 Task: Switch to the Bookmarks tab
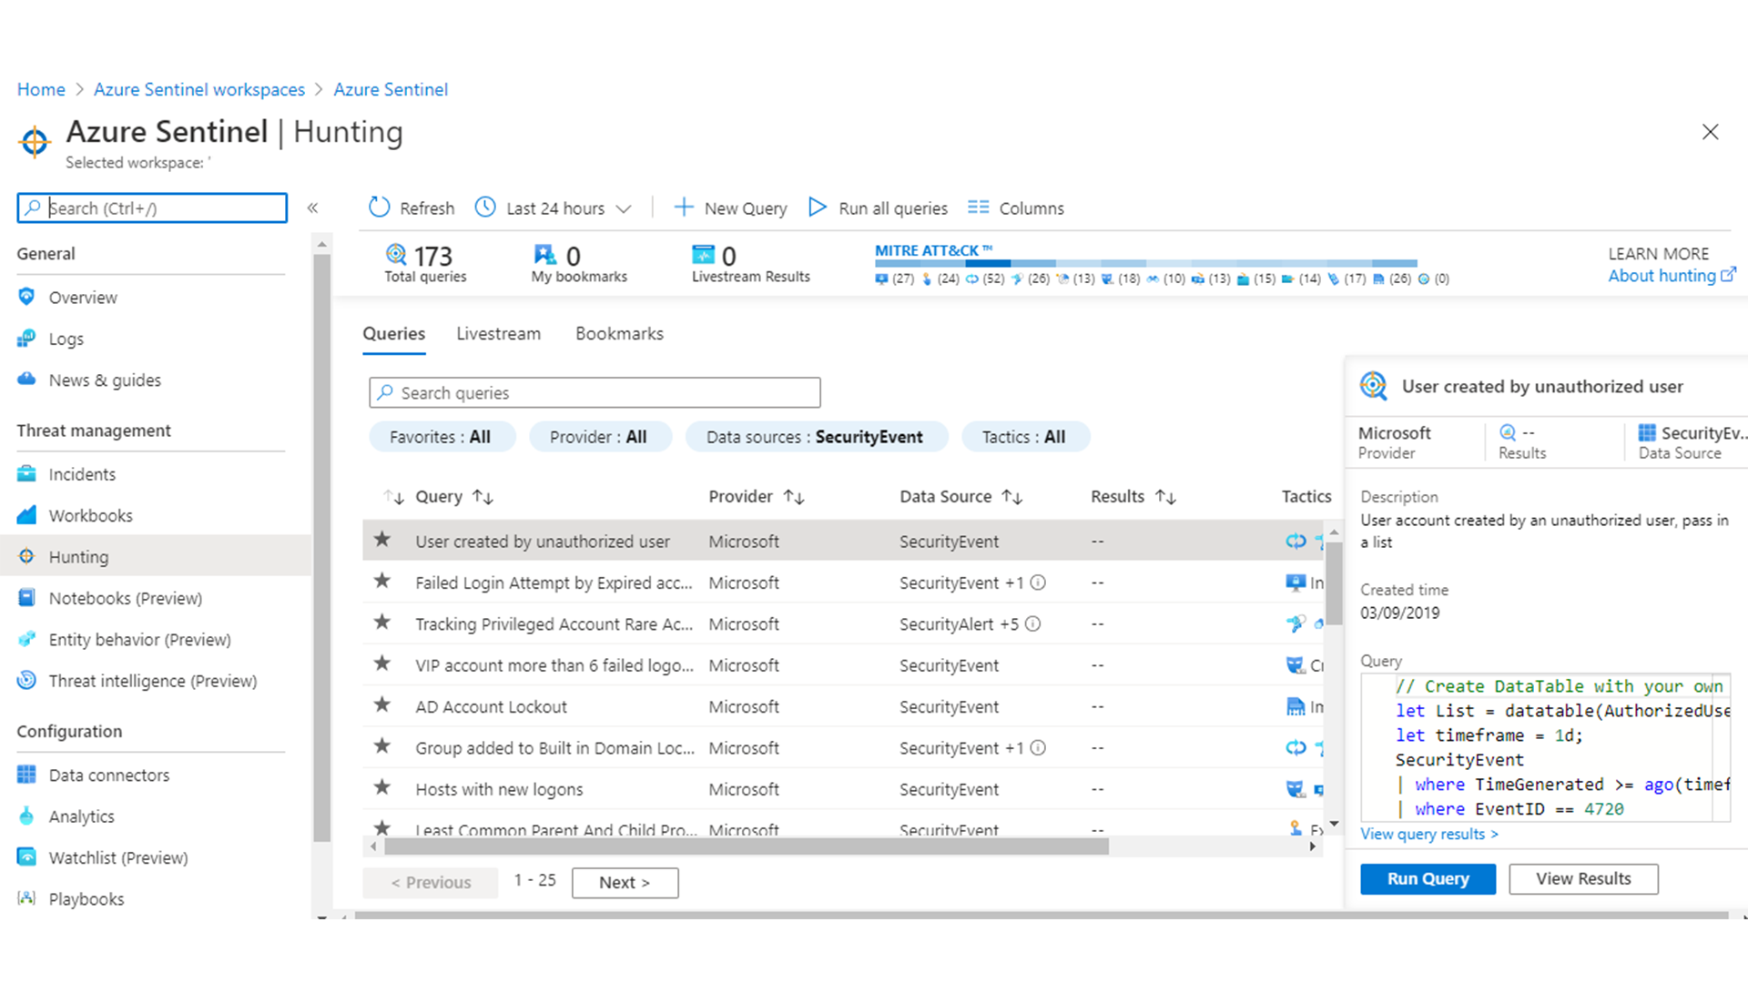pyautogui.click(x=619, y=334)
